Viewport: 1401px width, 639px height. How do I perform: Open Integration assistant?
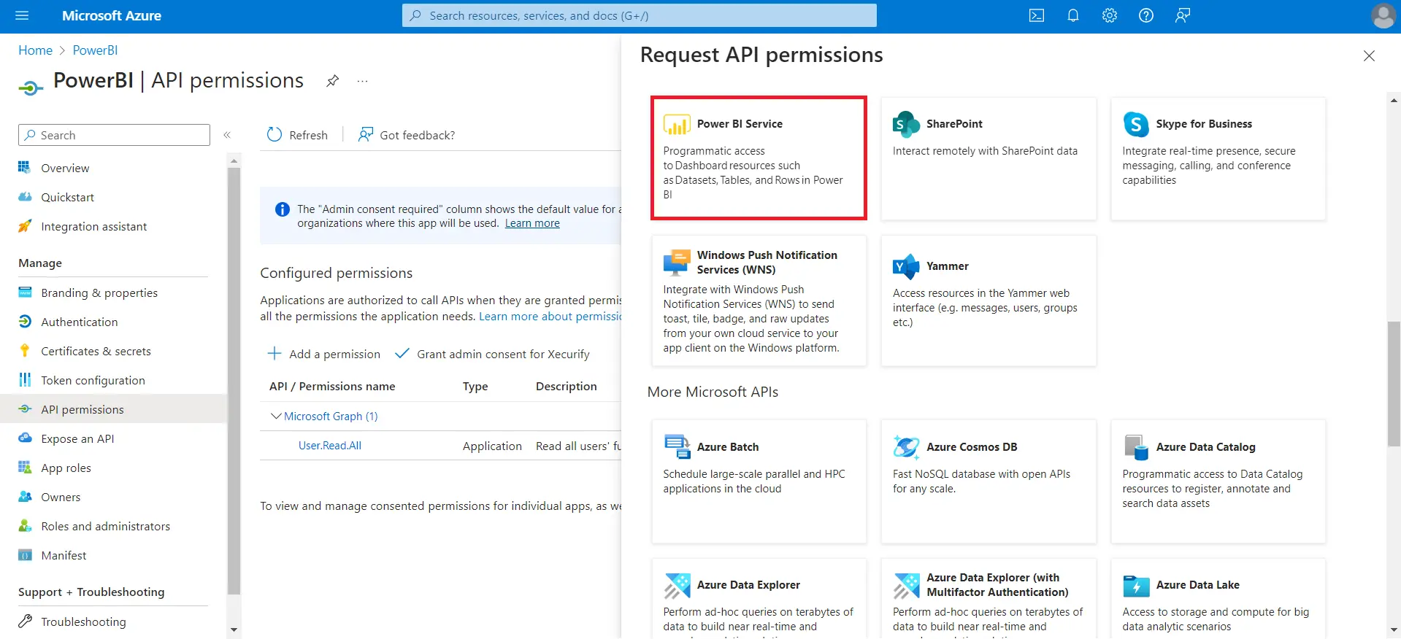tap(93, 226)
